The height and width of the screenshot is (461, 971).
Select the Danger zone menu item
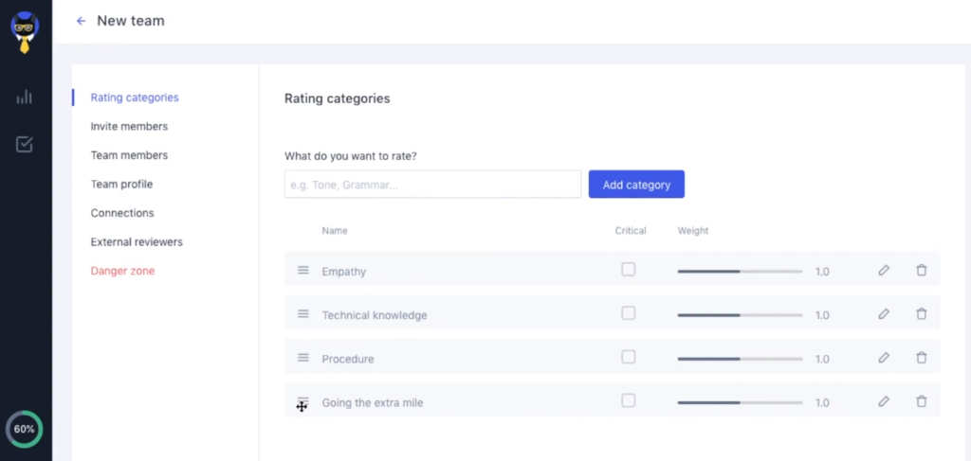coord(122,271)
